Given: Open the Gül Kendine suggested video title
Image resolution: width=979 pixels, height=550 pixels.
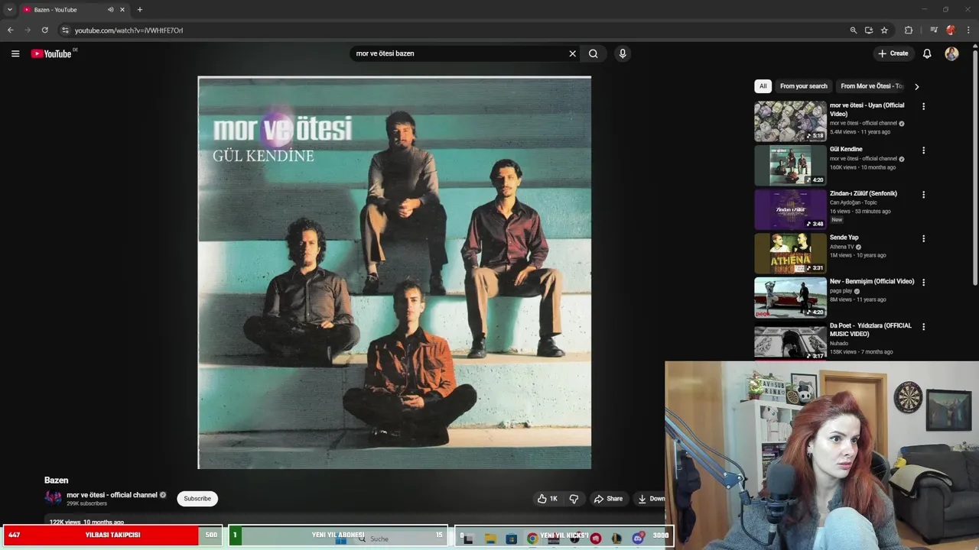Looking at the screenshot, I should [846, 150].
